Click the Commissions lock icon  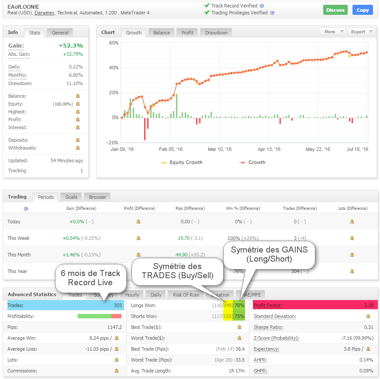click(117, 371)
